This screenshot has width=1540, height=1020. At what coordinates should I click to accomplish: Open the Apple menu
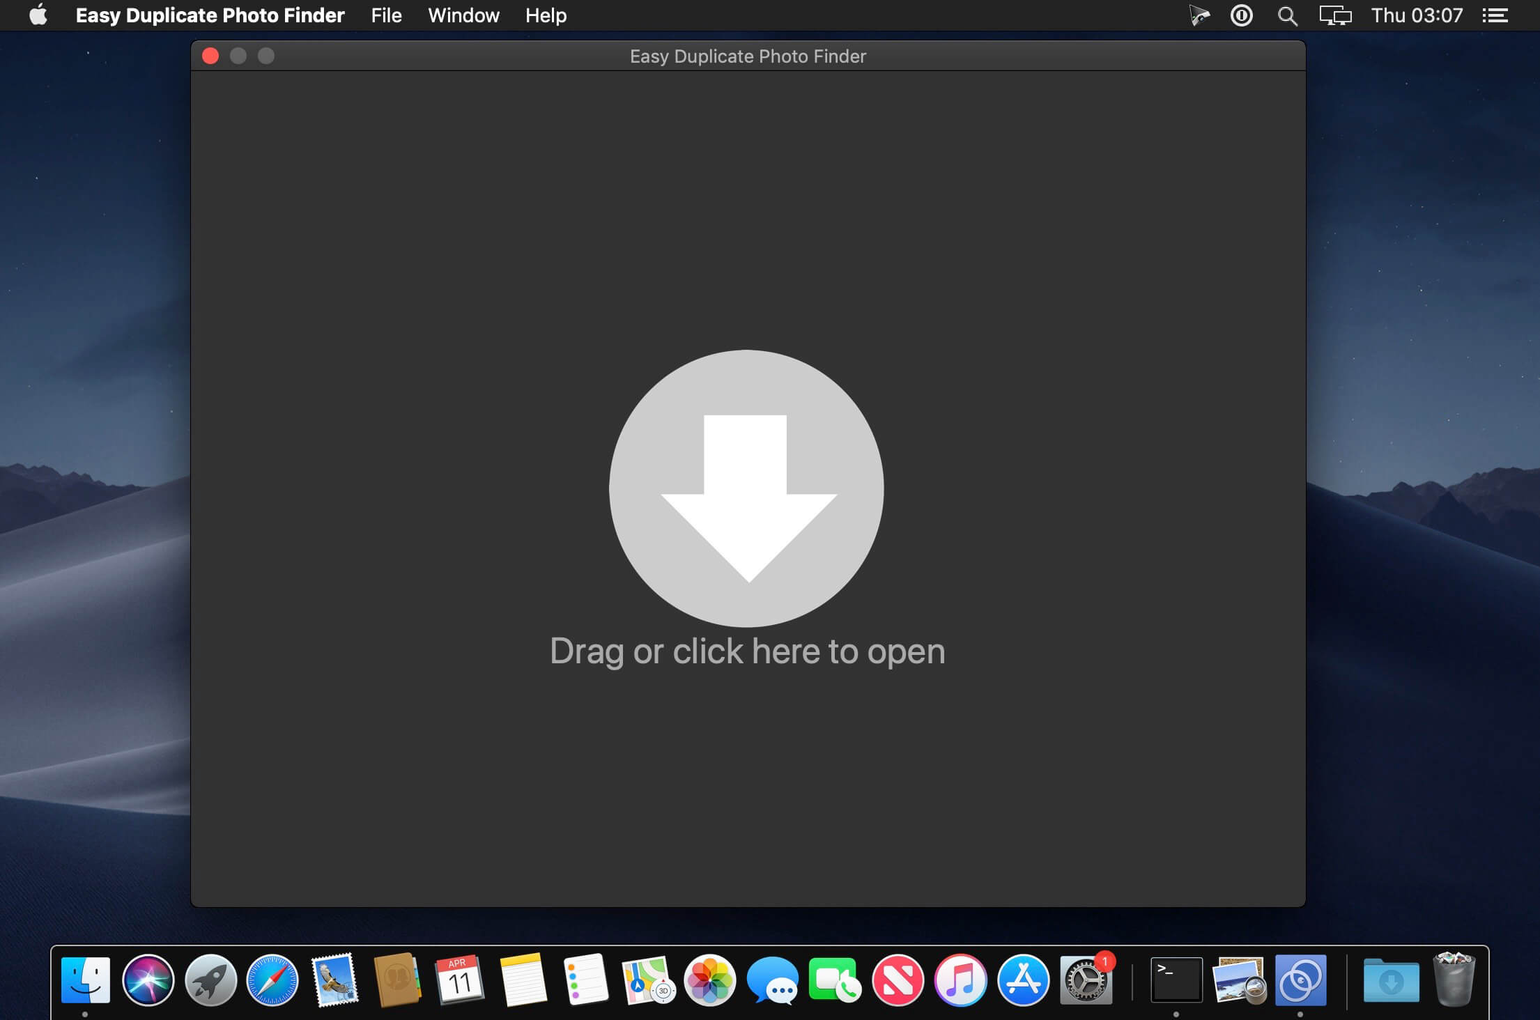[38, 15]
